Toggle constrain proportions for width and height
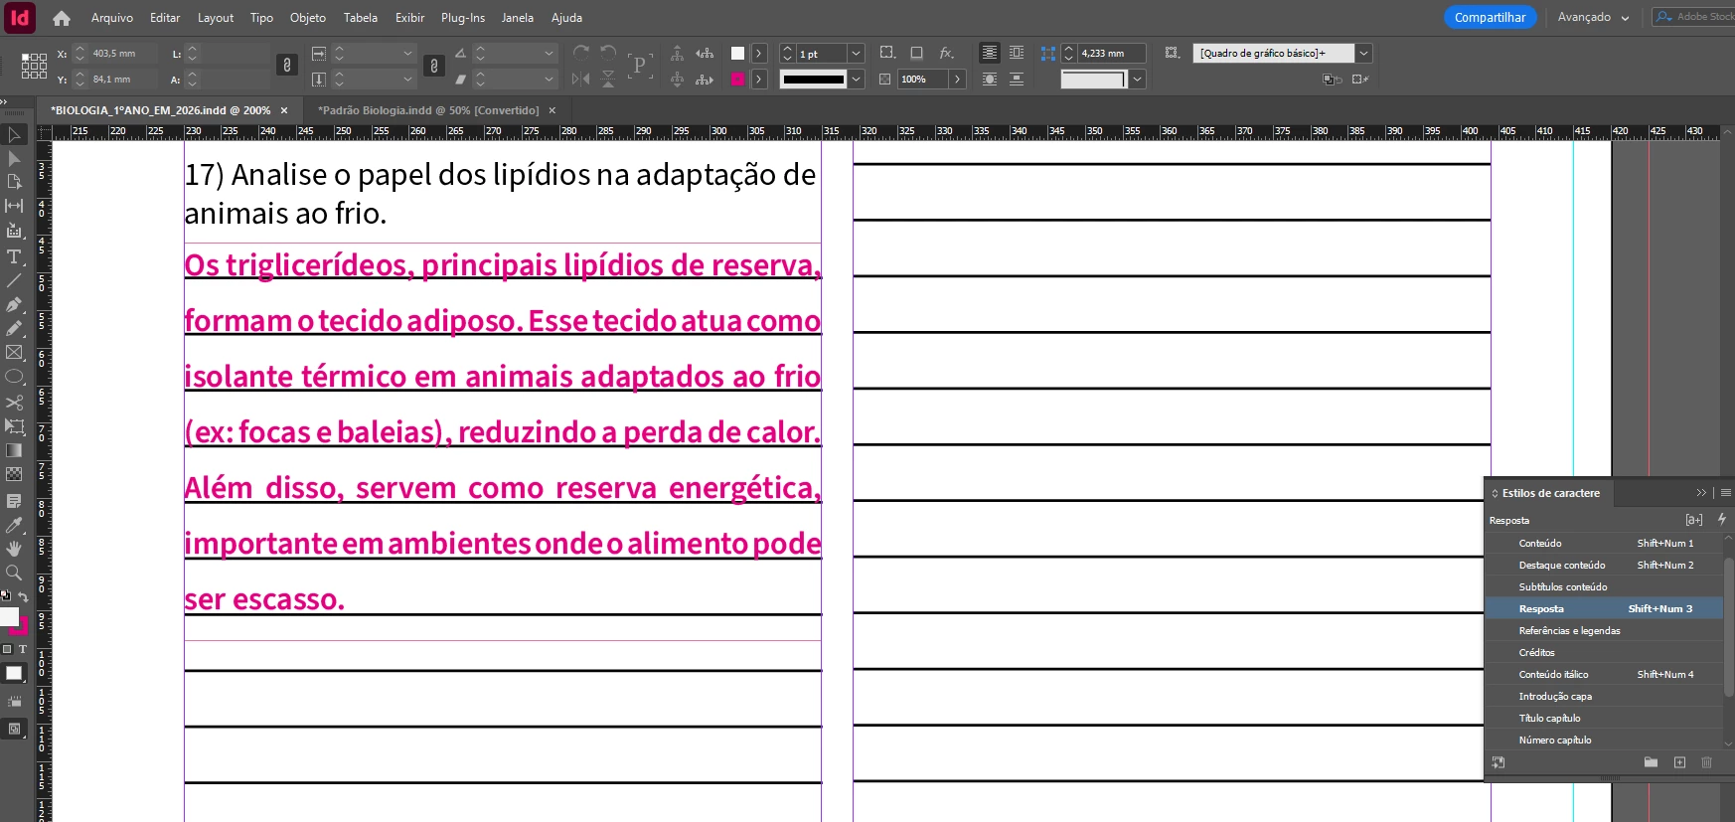This screenshot has width=1735, height=822. 286,66
